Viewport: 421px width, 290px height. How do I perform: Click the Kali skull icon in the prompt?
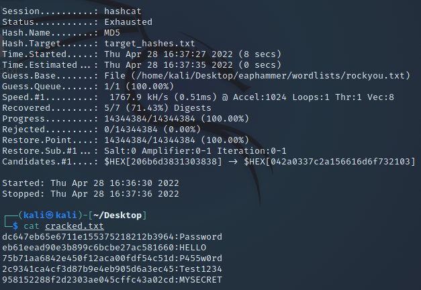[x=50, y=215]
